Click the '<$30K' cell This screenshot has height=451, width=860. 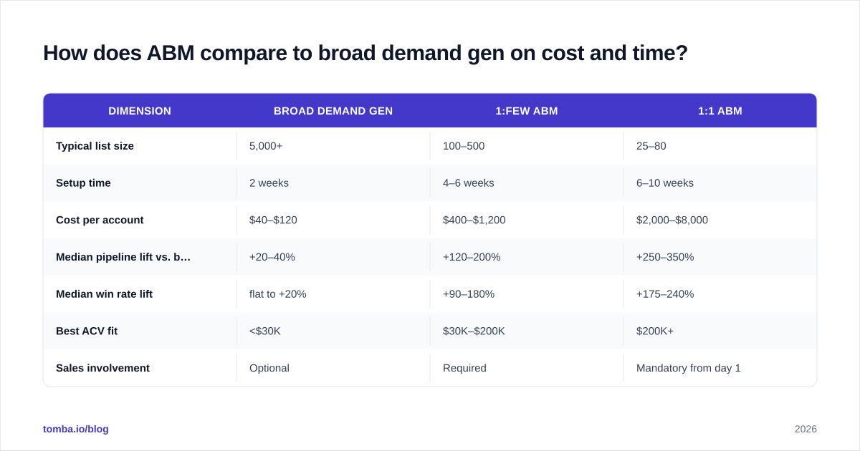coord(265,331)
